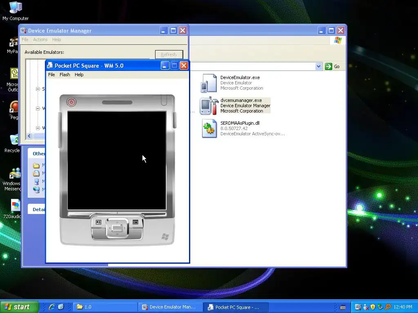Click the second link icon under Other Places panel
The image size is (418, 313).
[x=36, y=173]
